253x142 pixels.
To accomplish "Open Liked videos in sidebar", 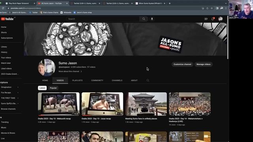I will pos(6,69).
